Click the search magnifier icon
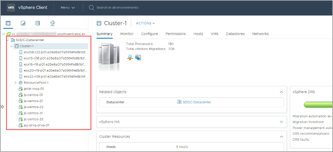The height and width of the screenshot is (152, 333). click(x=91, y=7)
